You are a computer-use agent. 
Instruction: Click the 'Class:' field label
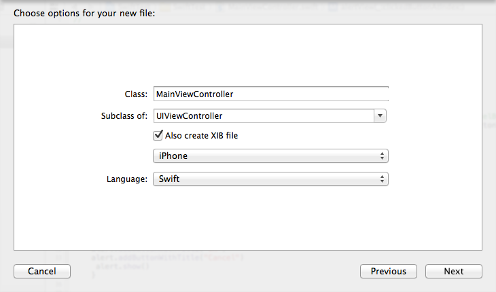click(x=136, y=94)
